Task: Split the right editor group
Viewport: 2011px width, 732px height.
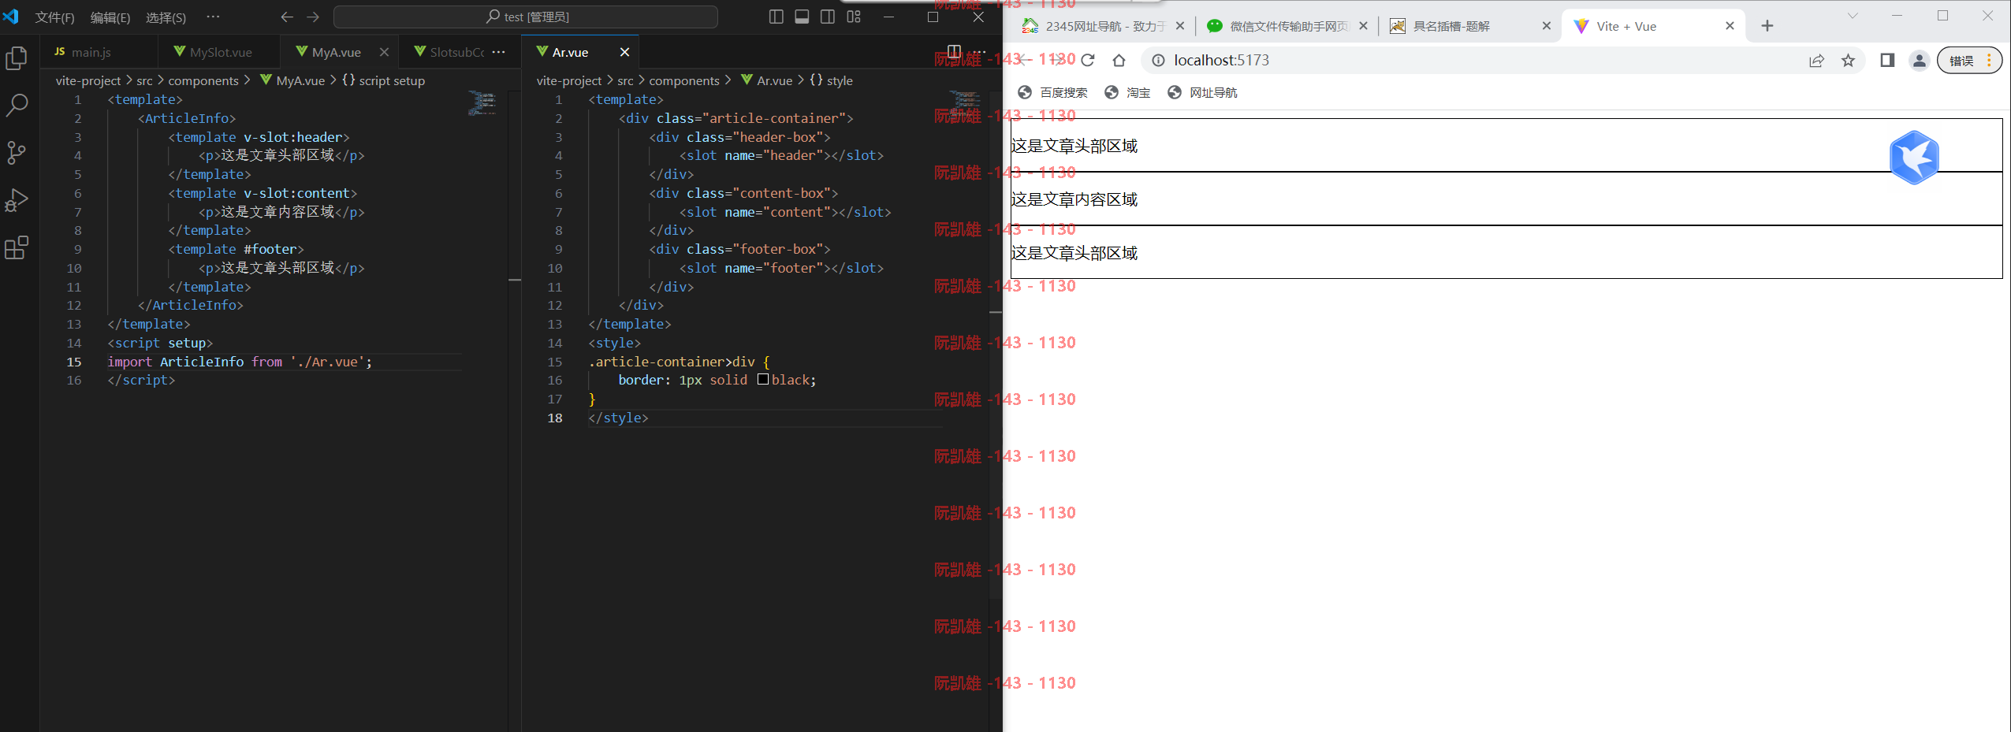Action: (x=954, y=52)
